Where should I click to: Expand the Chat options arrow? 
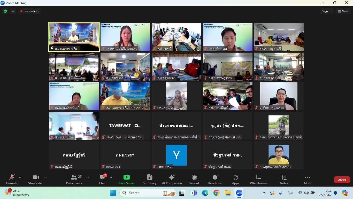111,177
